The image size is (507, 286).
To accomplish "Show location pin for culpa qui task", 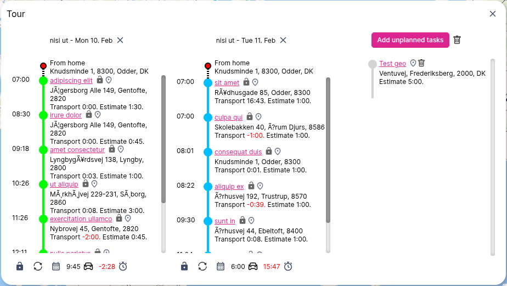I will click(x=258, y=117).
